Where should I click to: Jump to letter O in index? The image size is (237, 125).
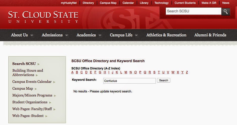coord(136,72)
